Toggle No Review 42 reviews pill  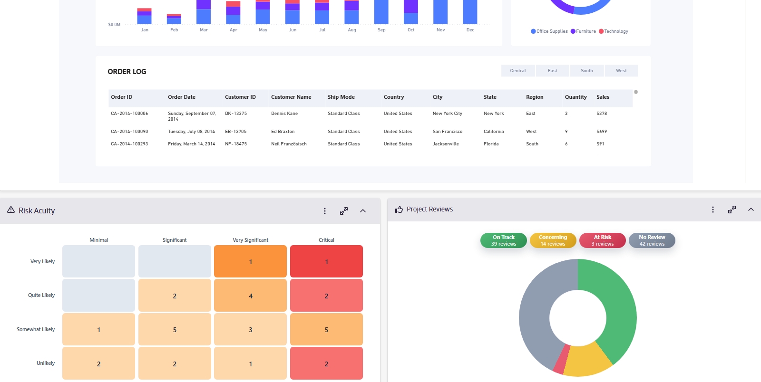click(652, 240)
